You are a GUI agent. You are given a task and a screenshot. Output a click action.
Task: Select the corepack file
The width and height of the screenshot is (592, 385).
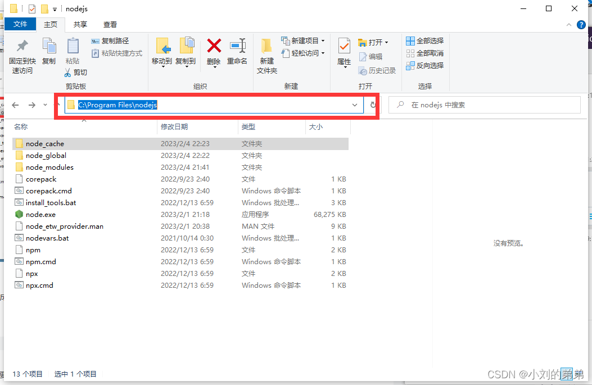(180, 179)
